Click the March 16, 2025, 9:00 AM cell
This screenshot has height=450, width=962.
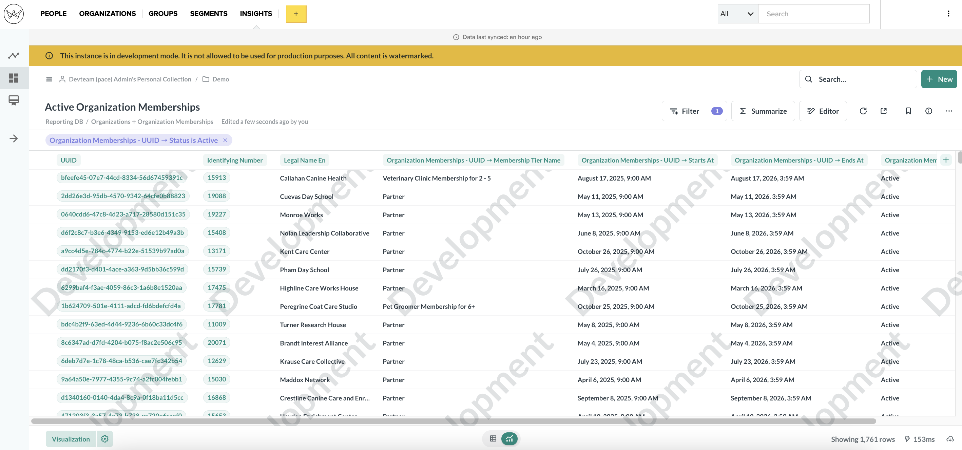pos(613,288)
